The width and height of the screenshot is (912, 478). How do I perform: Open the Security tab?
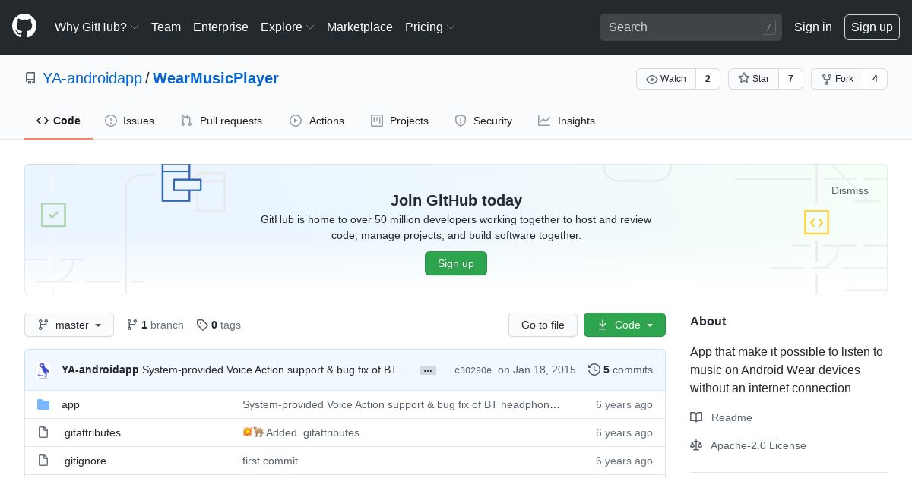click(x=483, y=121)
